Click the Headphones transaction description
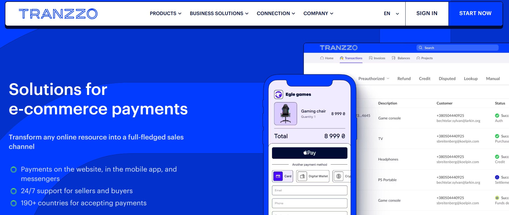The image size is (509, 215). coord(388,159)
